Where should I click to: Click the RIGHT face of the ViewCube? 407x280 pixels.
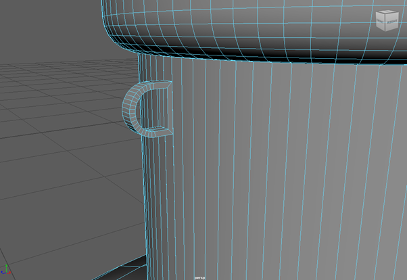coord(393,22)
